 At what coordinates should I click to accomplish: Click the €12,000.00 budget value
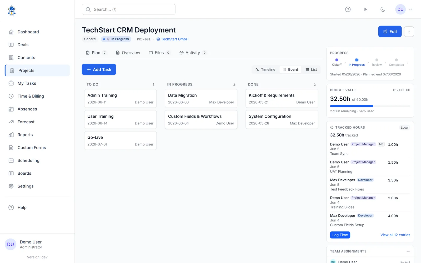(x=402, y=90)
